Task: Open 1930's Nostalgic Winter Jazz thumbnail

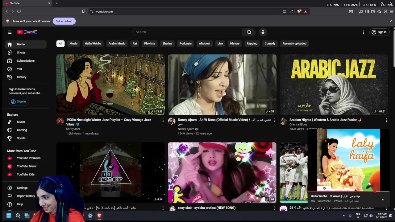Action: pyautogui.click(x=110, y=85)
